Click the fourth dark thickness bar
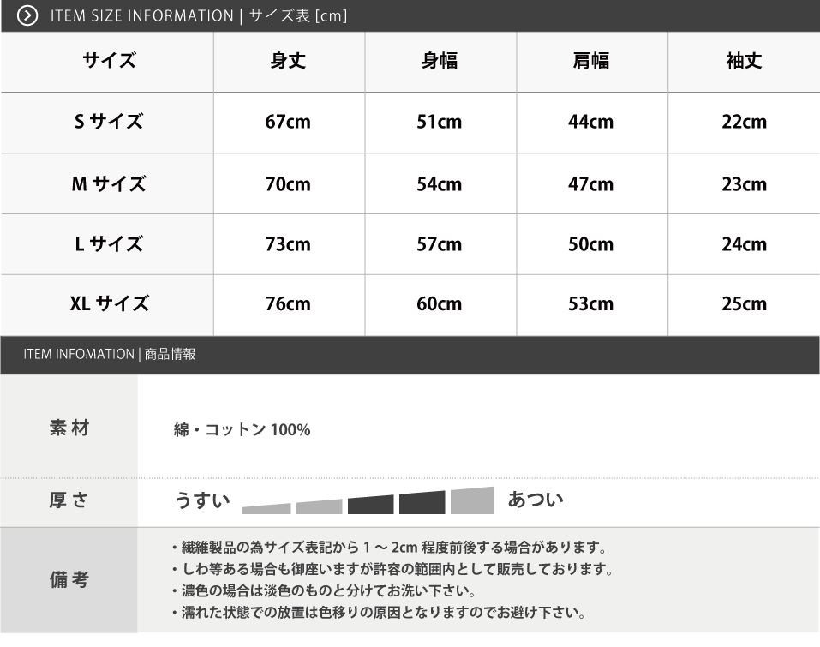The width and height of the screenshot is (820, 647). tap(422, 503)
